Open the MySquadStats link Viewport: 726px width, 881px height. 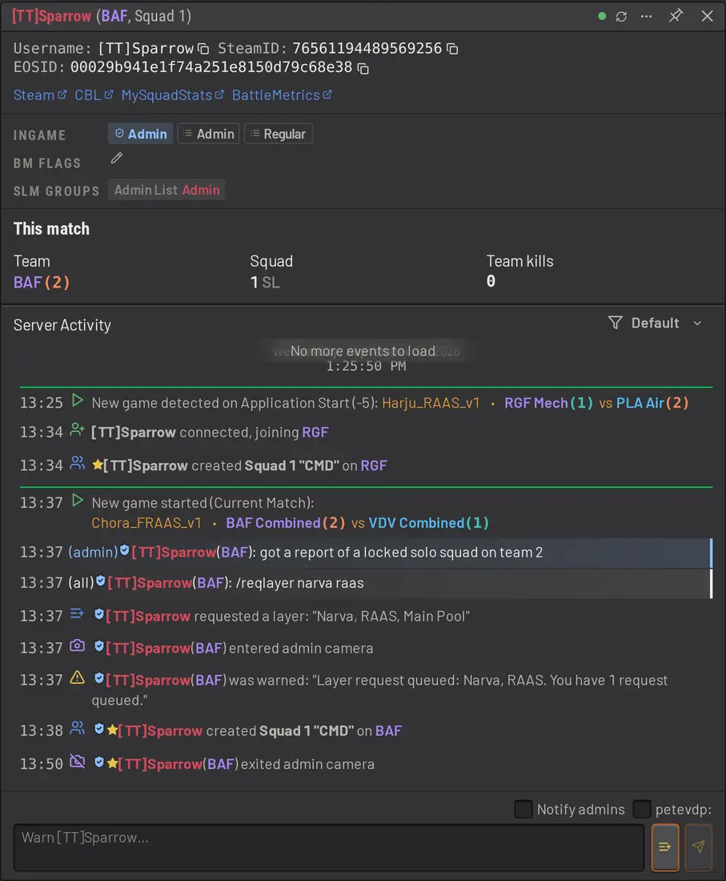pyautogui.click(x=172, y=95)
